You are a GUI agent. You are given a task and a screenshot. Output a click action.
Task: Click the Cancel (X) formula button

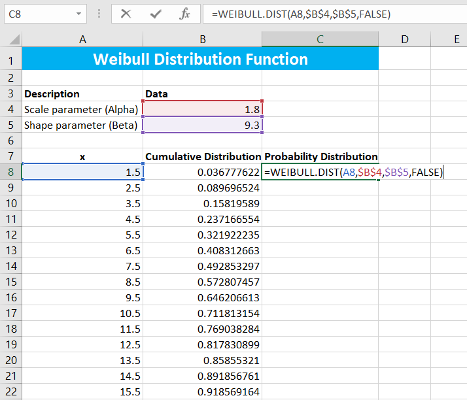[x=126, y=13]
